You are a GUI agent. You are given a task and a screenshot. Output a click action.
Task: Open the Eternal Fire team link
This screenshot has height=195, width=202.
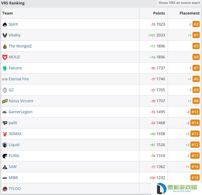pyautogui.click(x=19, y=79)
